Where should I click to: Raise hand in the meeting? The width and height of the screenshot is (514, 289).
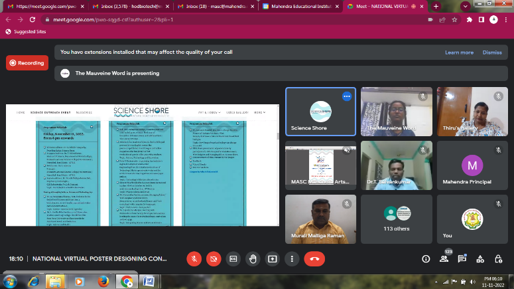point(253,258)
